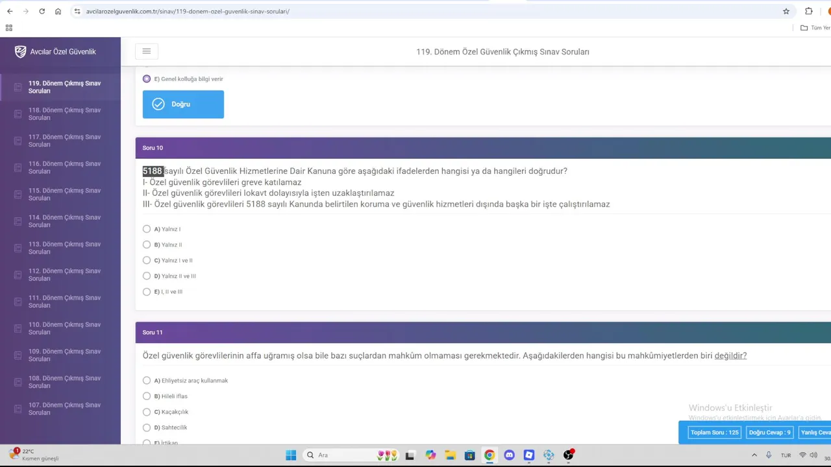Image resolution: width=831 pixels, height=467 pixels.
Task: Toggle the sidebar hamburger menu button
Action: click(146, 51)
